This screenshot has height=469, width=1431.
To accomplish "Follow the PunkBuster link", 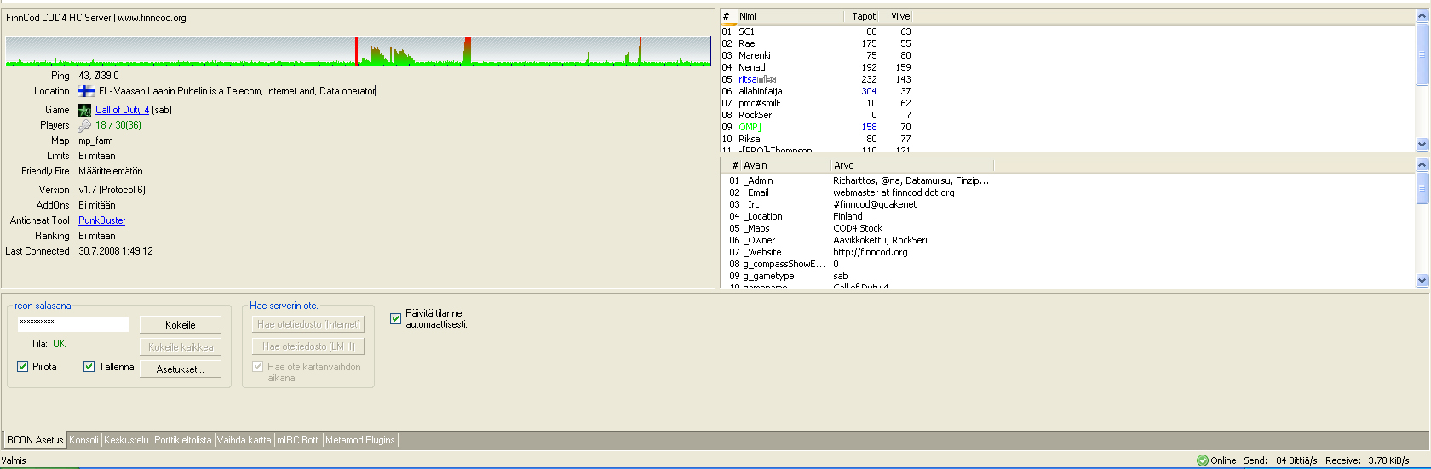I will coord(101,220).
